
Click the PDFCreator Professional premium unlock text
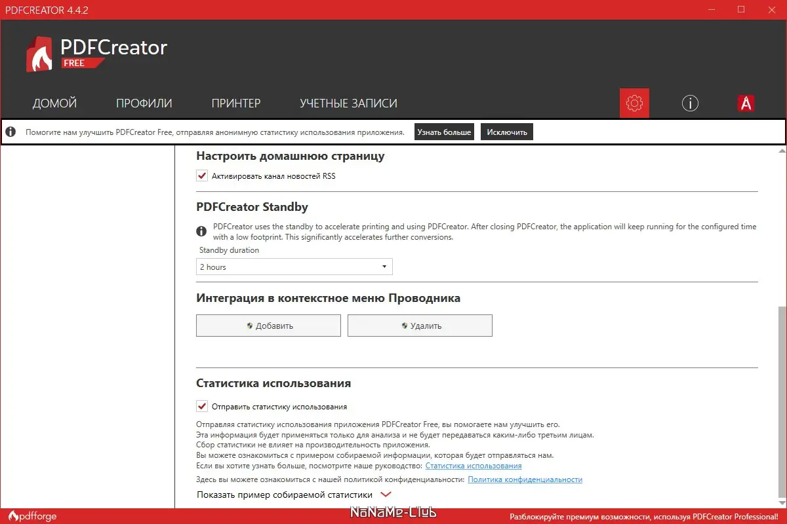tap(643, 516)
